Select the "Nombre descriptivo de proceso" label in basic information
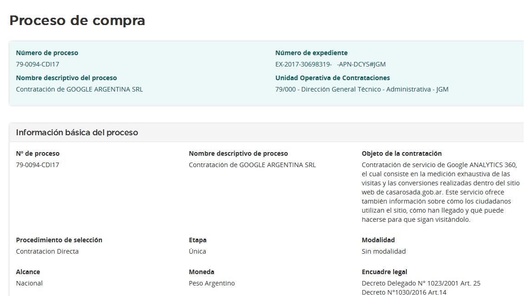The image size is (526, 296). click(238, 153)
